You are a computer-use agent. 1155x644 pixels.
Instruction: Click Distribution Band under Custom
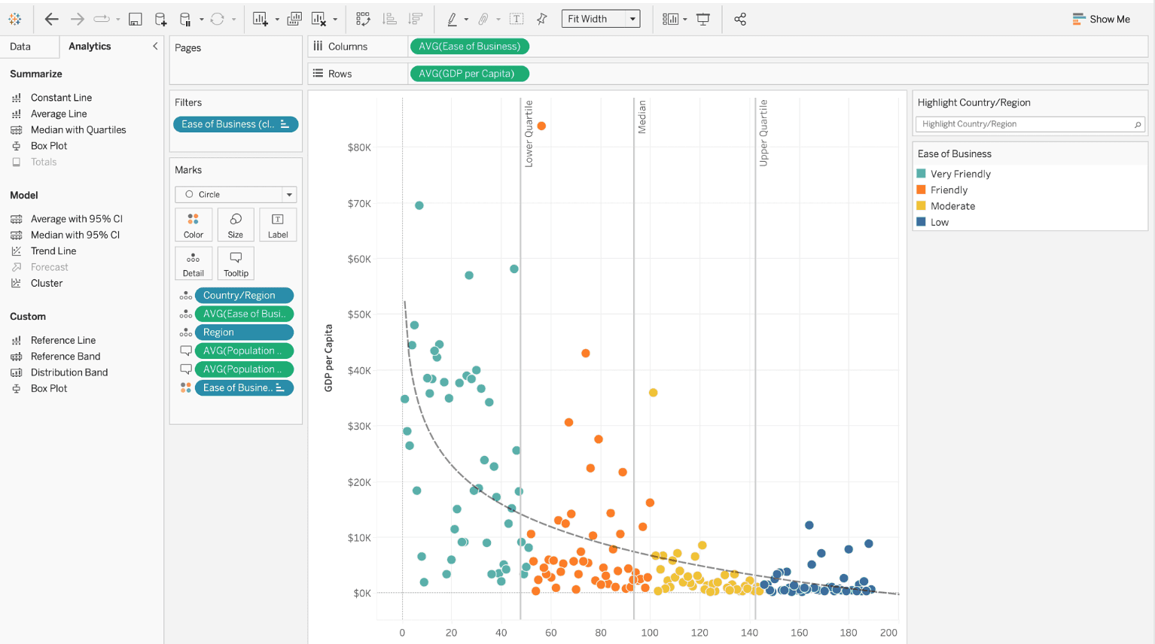click(x=69, y=372)
